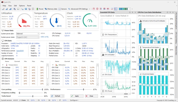Click the Performance slider
The height and width of the screenshot is (102, 178).
(79, 89)
